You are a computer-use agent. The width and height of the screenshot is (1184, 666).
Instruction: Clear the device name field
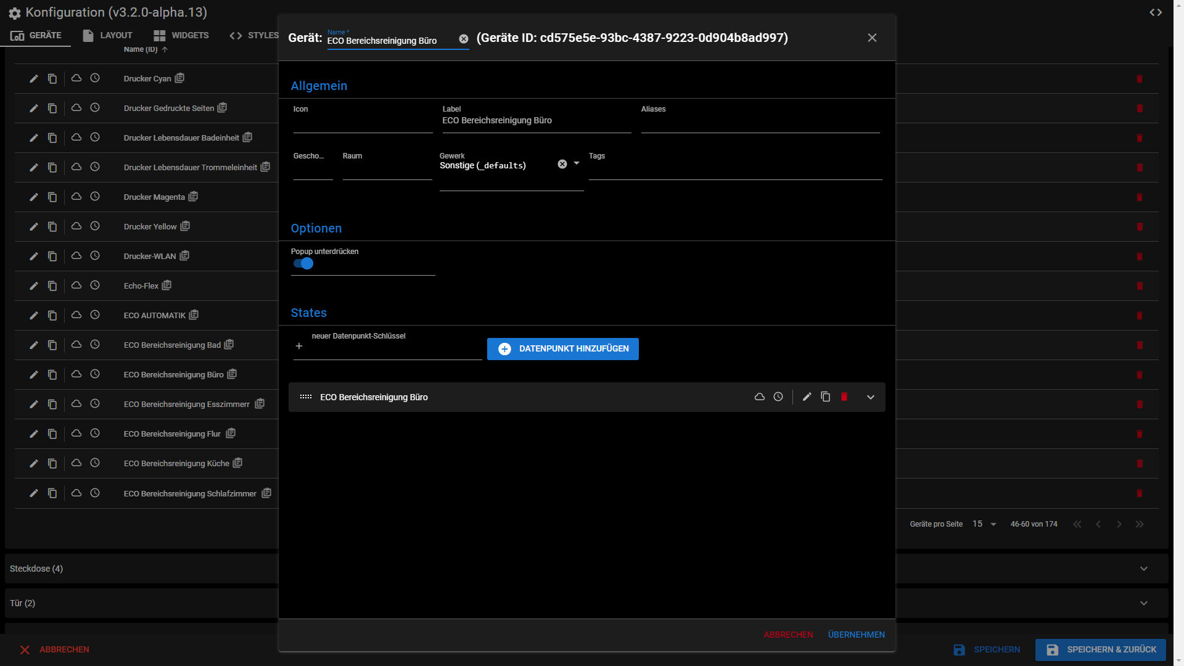(464, 39)
